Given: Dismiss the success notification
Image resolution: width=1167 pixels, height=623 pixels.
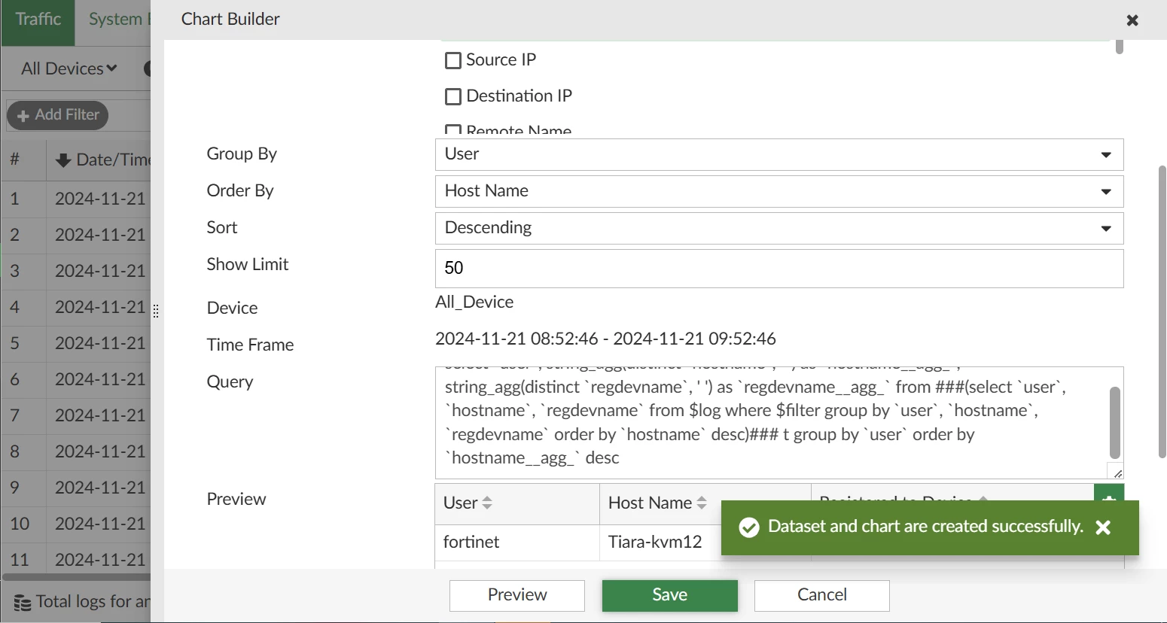Looking at the screenshot, I should coord(1103,527).
